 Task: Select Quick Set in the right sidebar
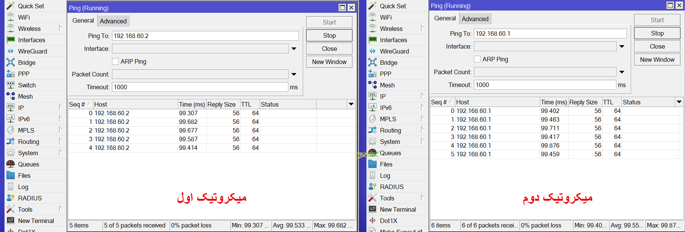[392, 6]
